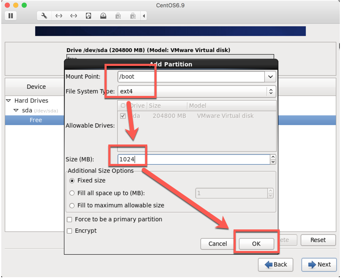Click the last USB device icon
Screen dimensions: 344x278
133,16
